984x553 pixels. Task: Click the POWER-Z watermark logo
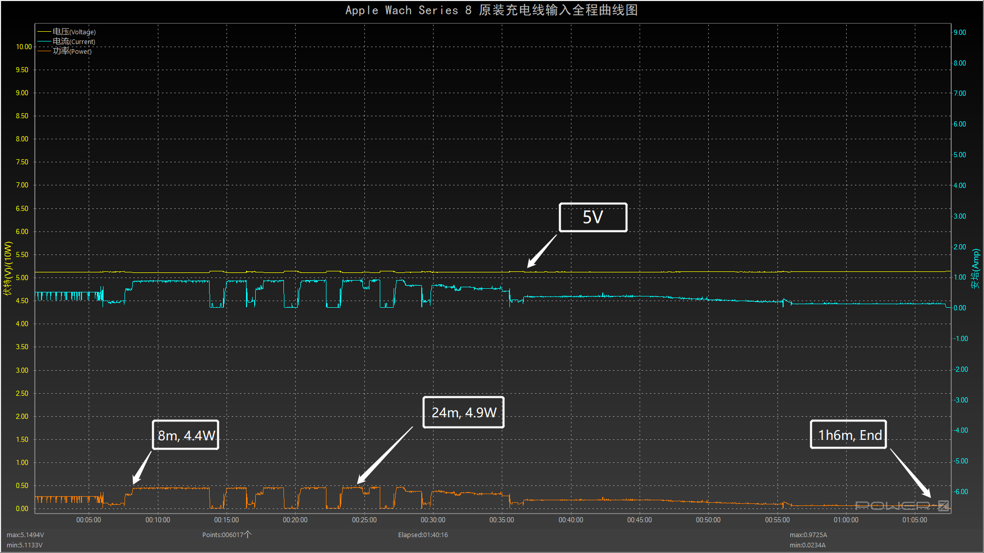click(x=903, y=506)
